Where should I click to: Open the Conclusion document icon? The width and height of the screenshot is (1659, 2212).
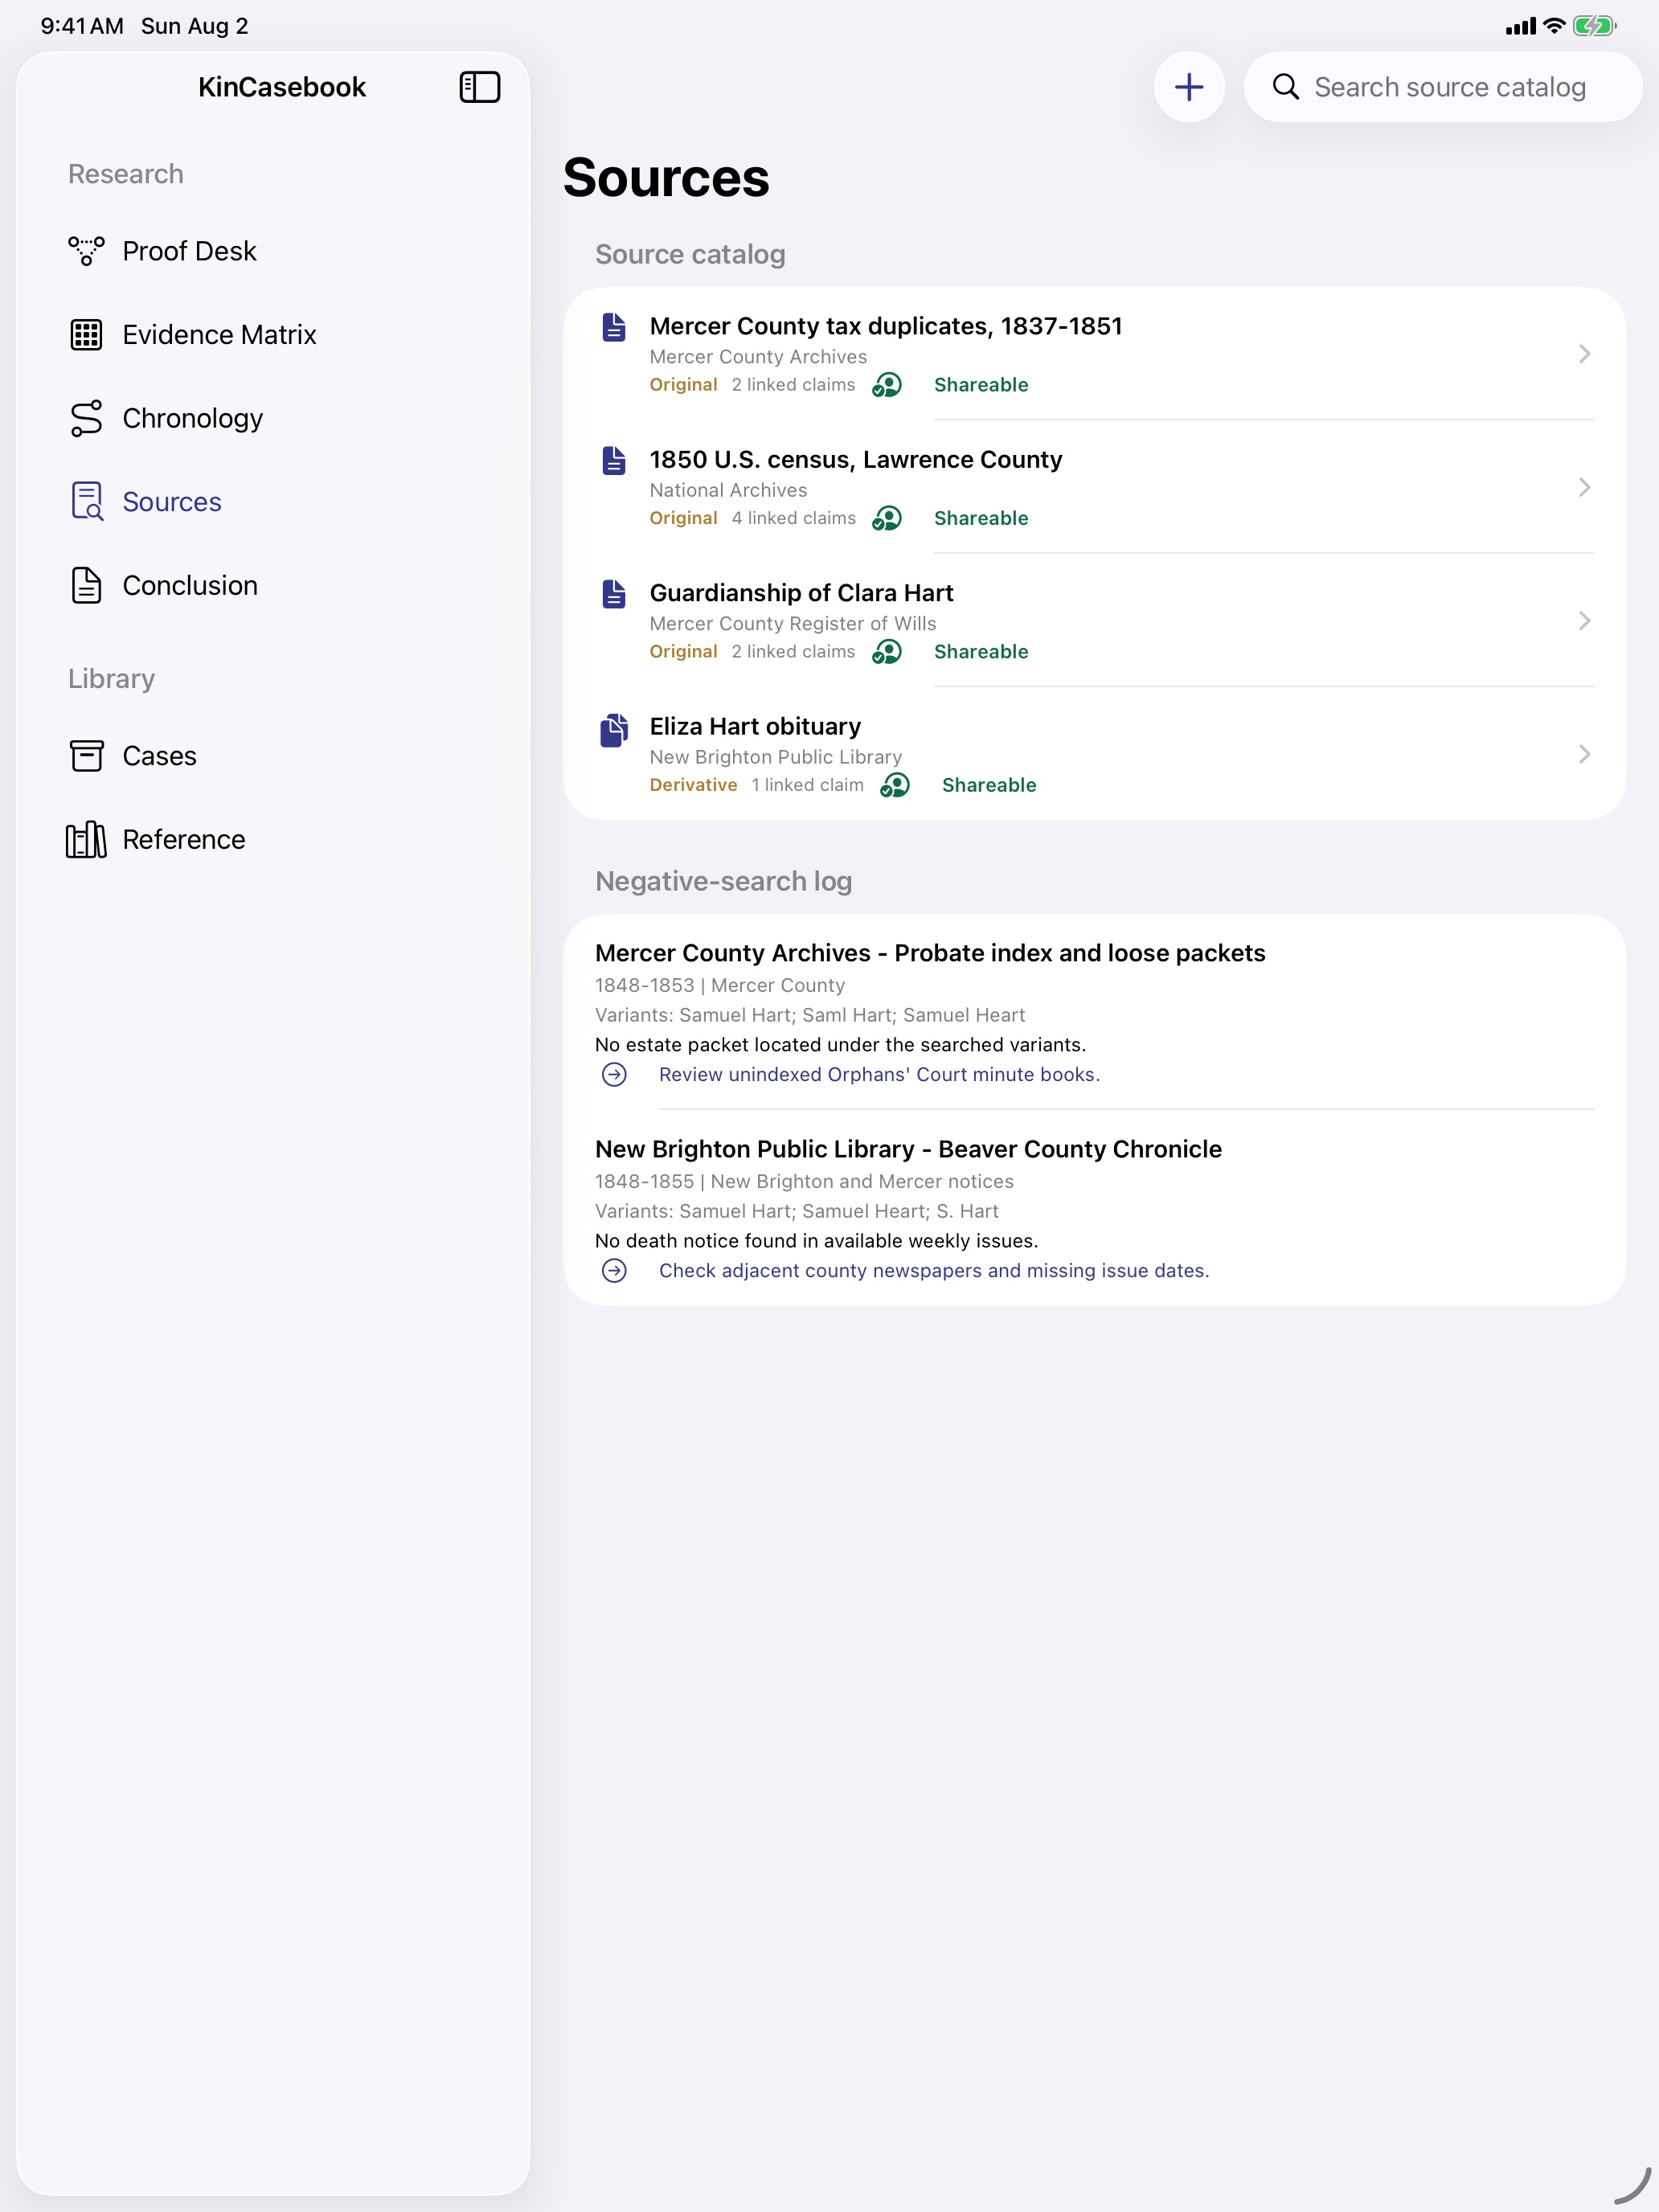86,585
